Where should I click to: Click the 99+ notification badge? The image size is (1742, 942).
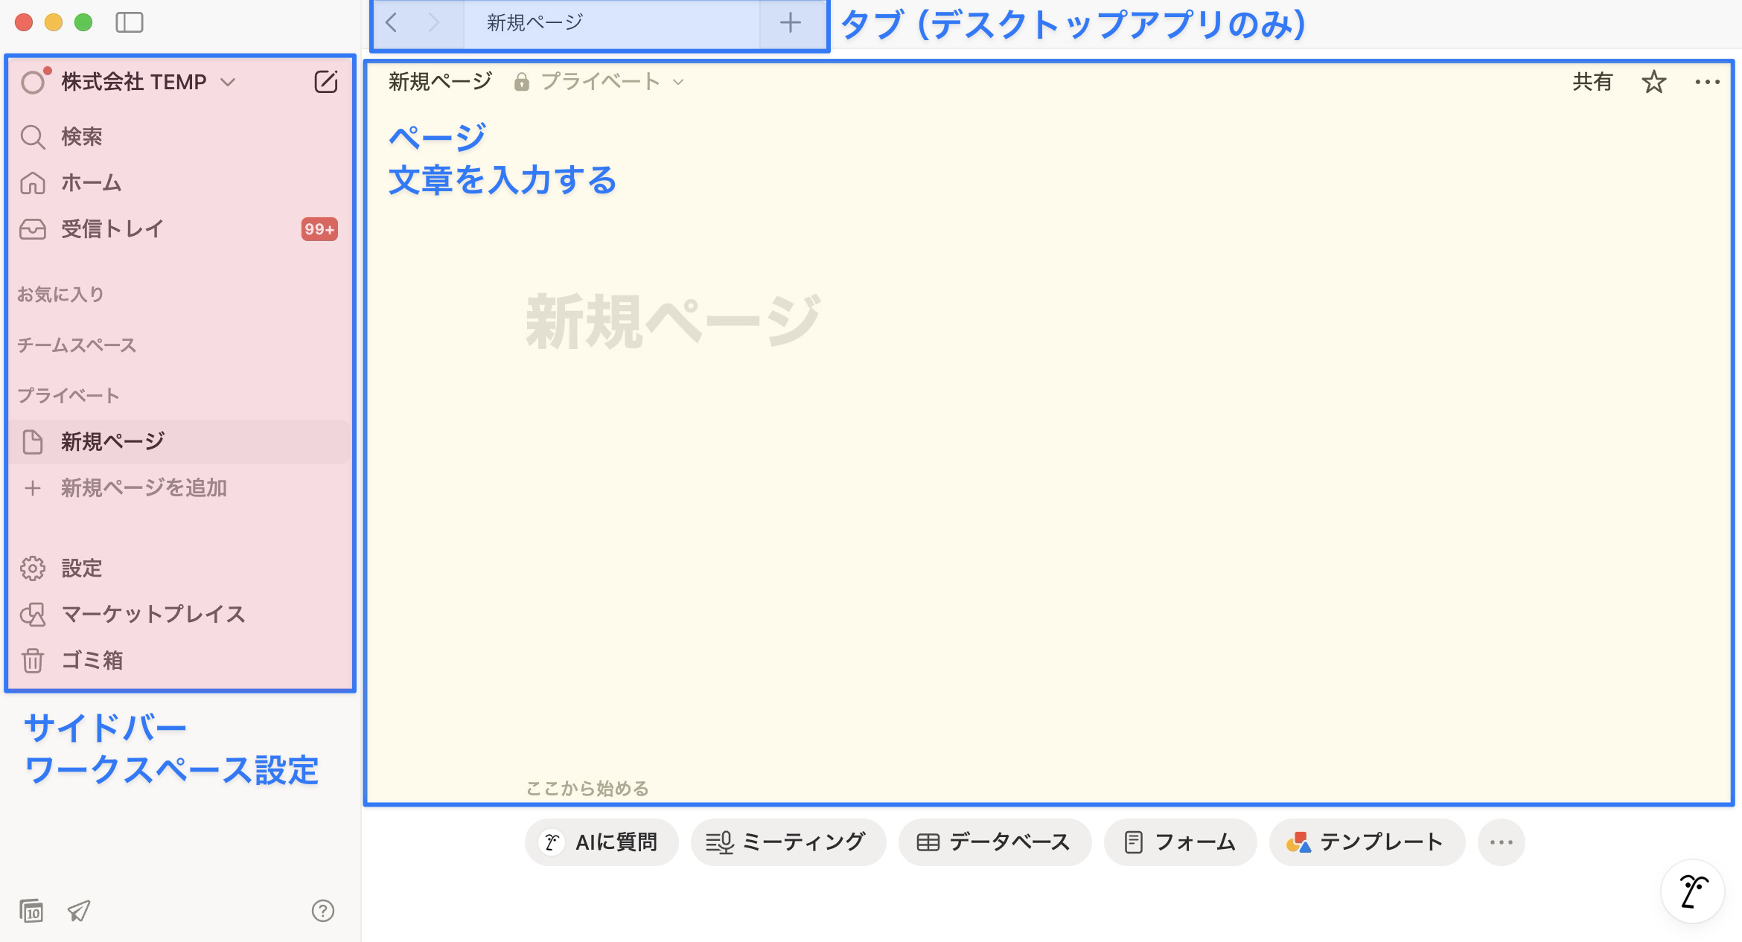click(319, 229)
